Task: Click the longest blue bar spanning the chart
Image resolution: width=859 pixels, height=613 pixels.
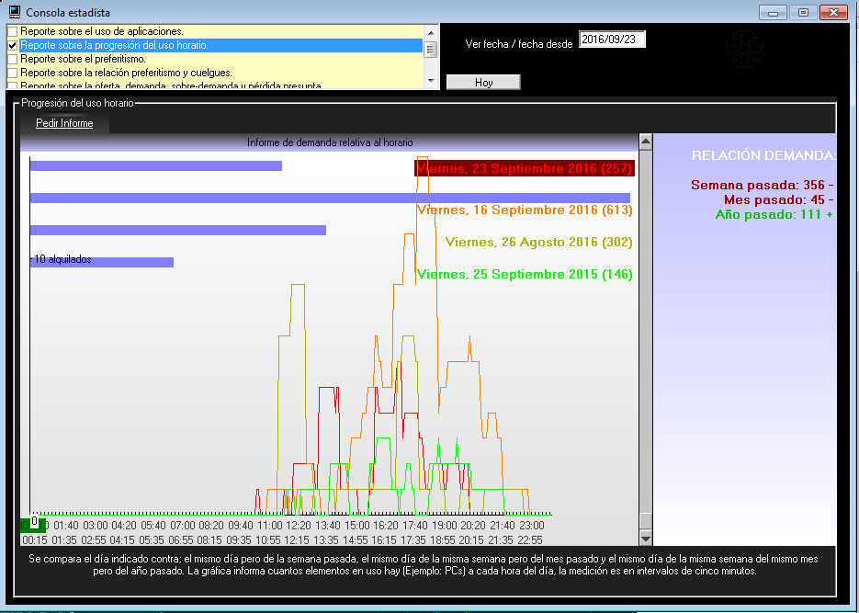Action: tap(331, 199)
